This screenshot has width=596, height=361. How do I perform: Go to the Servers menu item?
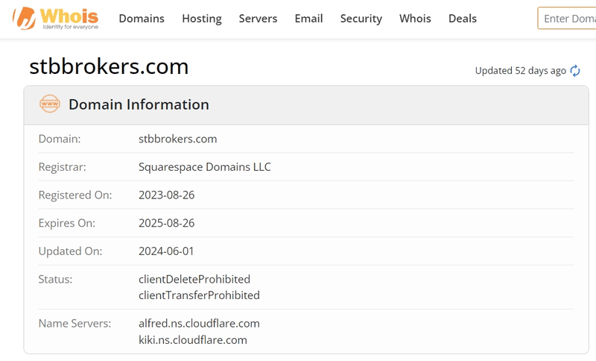coord(258,19)
